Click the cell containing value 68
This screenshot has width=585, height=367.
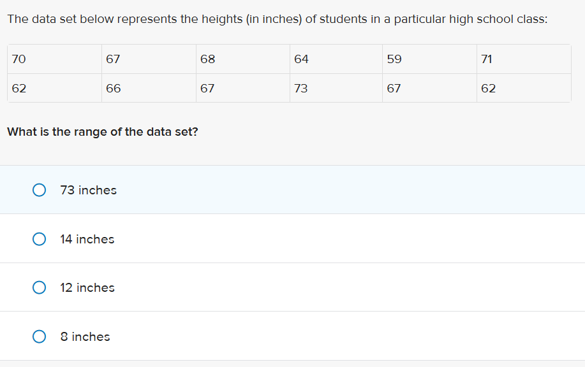242,59
